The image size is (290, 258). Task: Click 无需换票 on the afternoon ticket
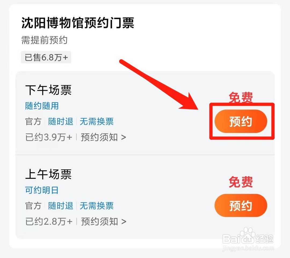(97, 121)
